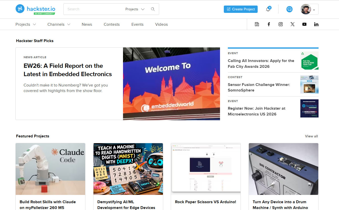Open Sensor Fusion Challenge Winner link
This screenshot has height=210, width=339.
click(259, 87)
